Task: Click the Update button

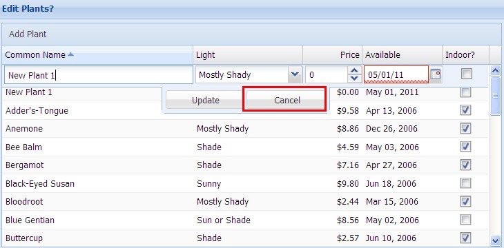Action: [x=205, y=101]
